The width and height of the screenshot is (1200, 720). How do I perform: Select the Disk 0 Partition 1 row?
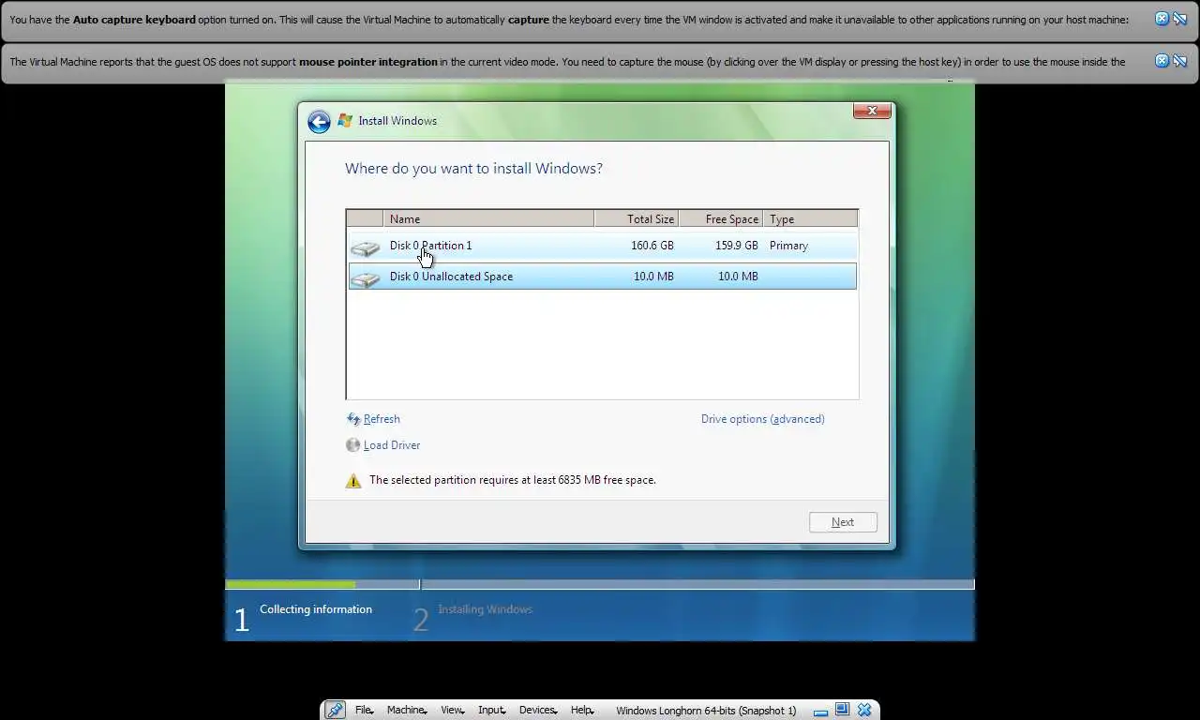pos(602,246)
